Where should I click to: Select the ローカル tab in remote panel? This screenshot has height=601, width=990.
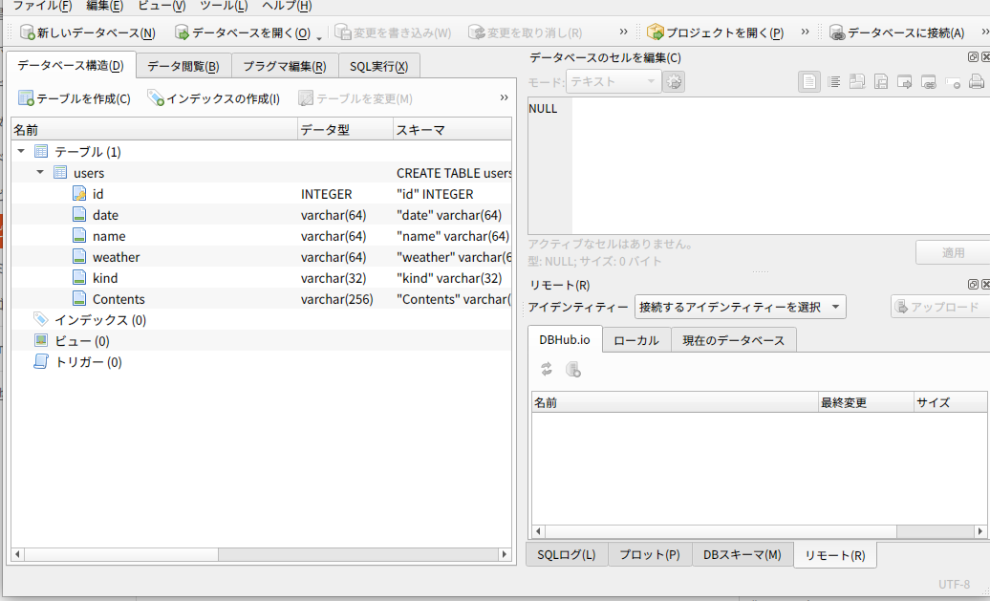point(635,340)
